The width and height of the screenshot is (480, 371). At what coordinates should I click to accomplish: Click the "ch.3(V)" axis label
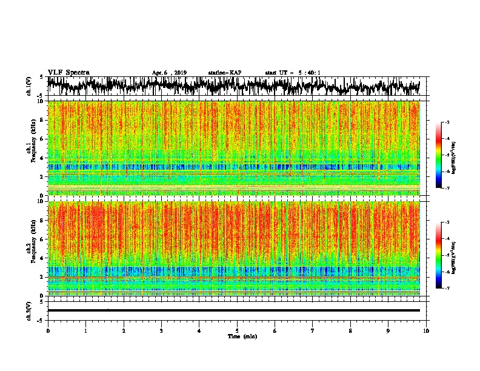point(29,311)
